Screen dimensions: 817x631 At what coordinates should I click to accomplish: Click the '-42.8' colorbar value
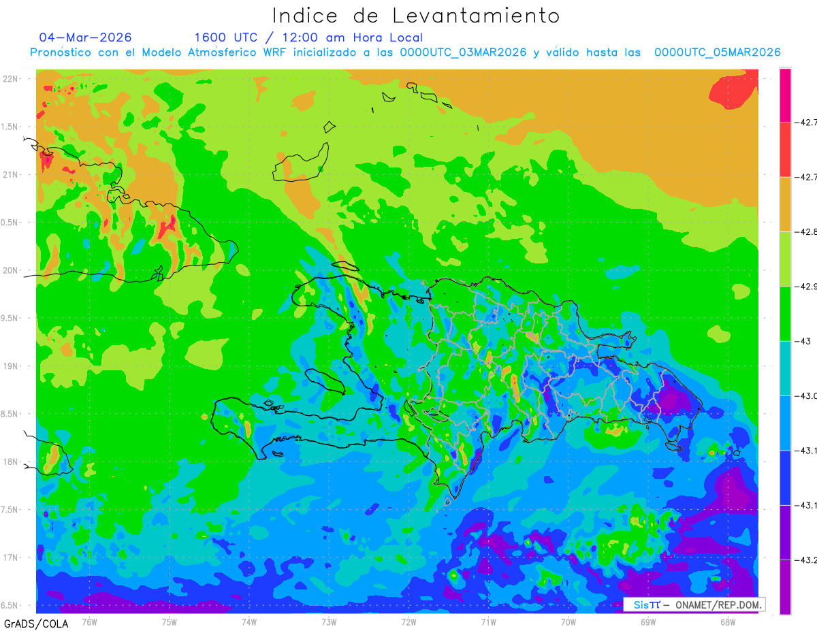807,231
